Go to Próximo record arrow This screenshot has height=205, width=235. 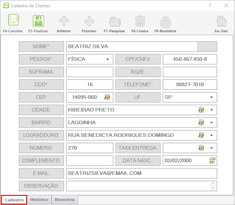(89, 21)
